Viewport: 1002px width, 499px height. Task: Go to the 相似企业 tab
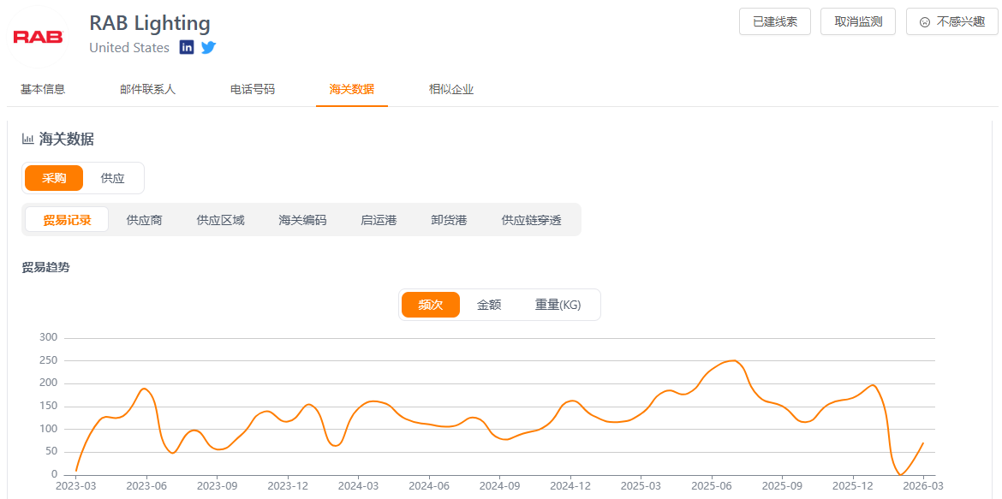click(451, 90)
